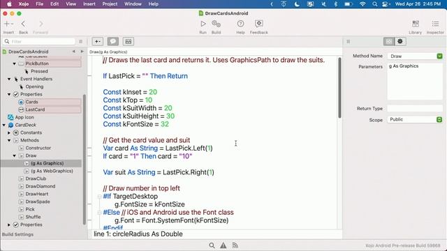
Task: Click the comment bubble icon in editor toolbar
Action: click(113, 42)
